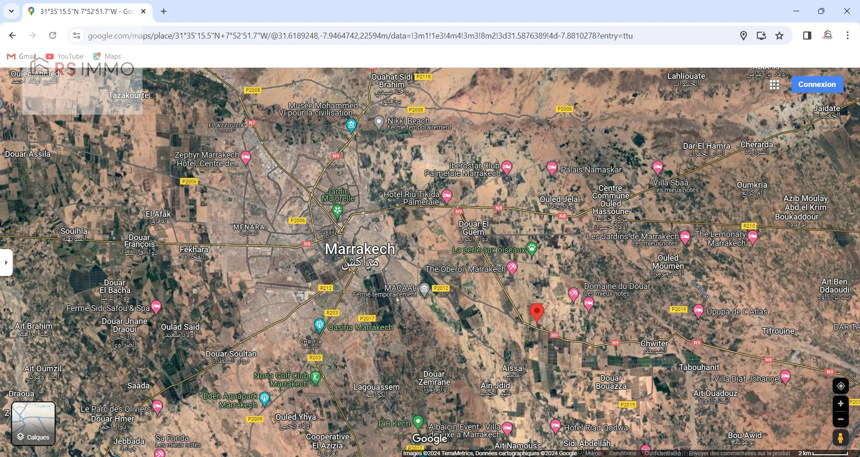860x457 pixels.
Task: Open the Maps bookmark
Action: click(x=107, y=56)
